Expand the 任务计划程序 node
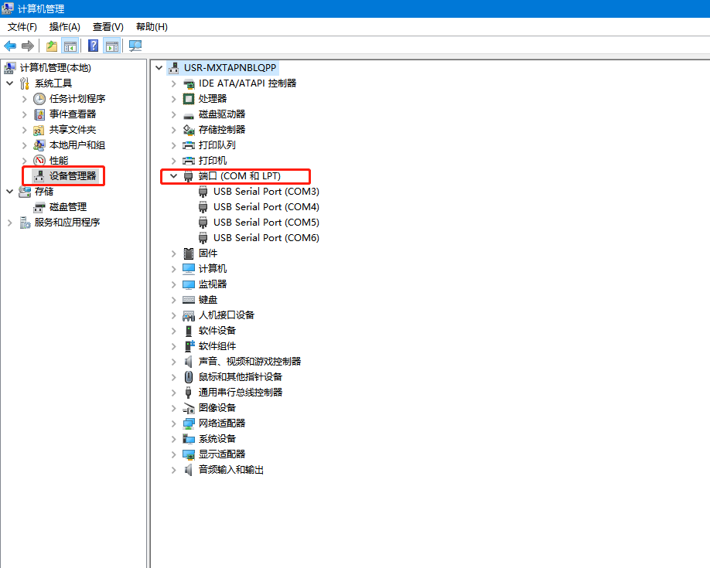Viewport: 710px width, 568px height. (x=25, y=99)
